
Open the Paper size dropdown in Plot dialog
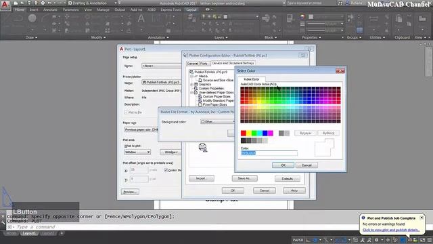click(141, 129)
